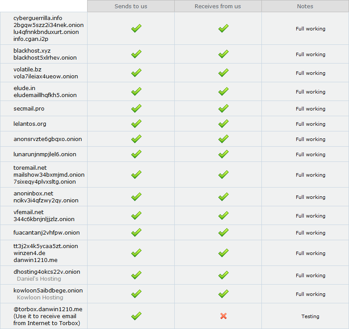Screen dimensions: 349x329
Task: Click the 'Receives from us' checkmark for vfemail.net
Action: click(224, 216)
